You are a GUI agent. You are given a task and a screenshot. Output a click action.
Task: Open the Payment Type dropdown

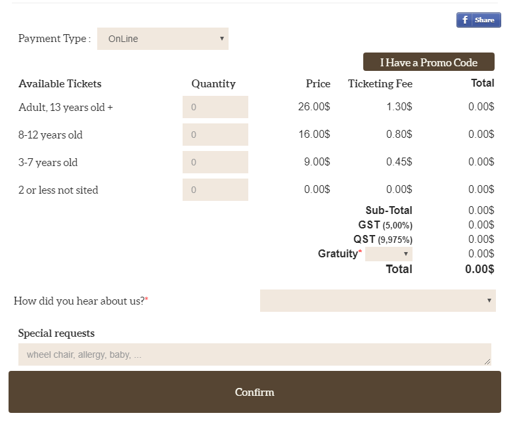coord(162,39)
